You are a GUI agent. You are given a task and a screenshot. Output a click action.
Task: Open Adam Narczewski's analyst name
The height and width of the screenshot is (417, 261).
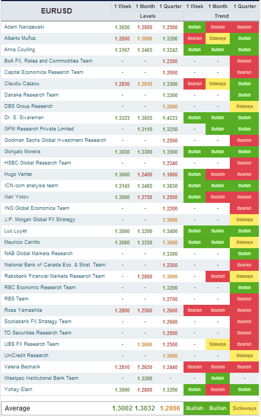click(24, 27)
